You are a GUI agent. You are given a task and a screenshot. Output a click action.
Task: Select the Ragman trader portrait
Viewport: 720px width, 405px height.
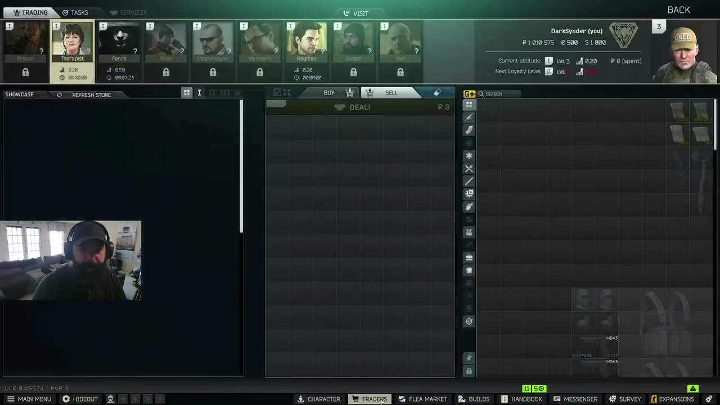307,42
